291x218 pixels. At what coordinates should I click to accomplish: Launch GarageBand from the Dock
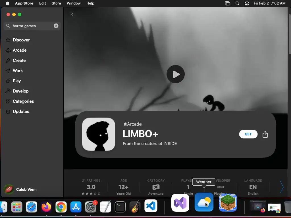click(x=135, y=207)
